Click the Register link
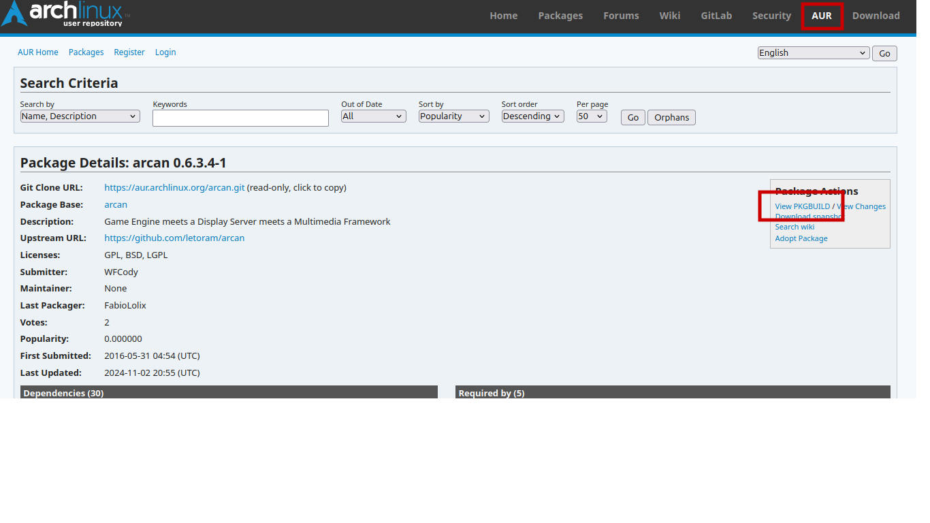The image size is (930, 523). (x=129, y=52)
